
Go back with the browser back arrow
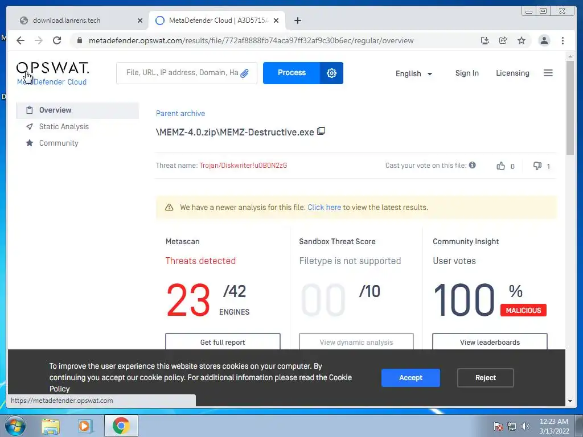20,40
